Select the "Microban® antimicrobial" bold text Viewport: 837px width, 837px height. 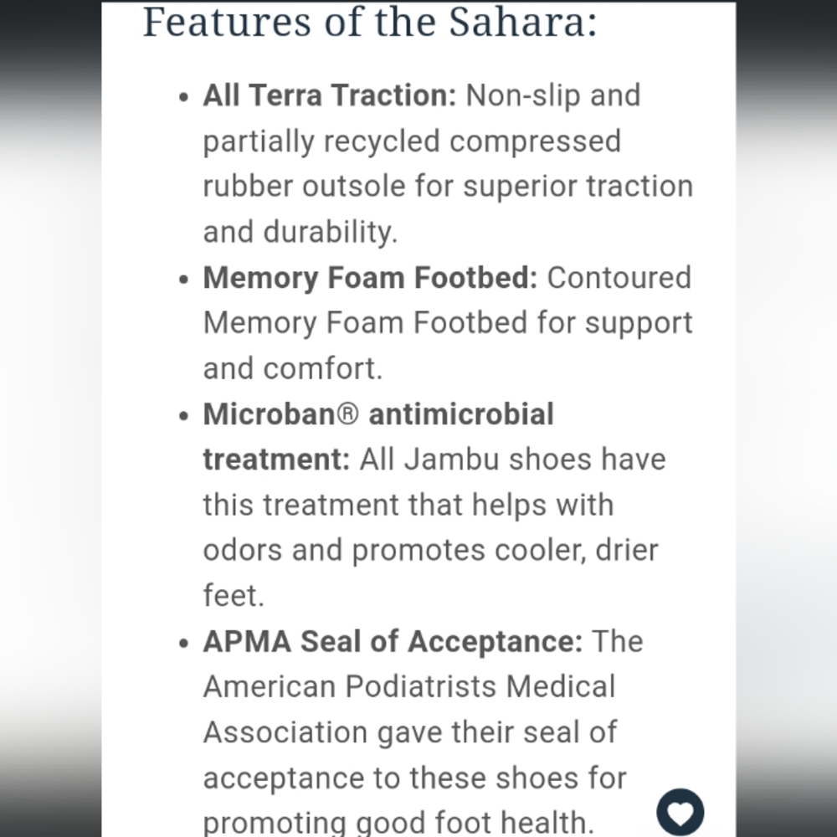[x=378, y=414]
